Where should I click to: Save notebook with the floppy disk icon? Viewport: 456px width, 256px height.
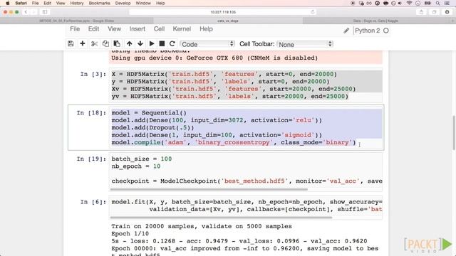[x=71, y=44]
